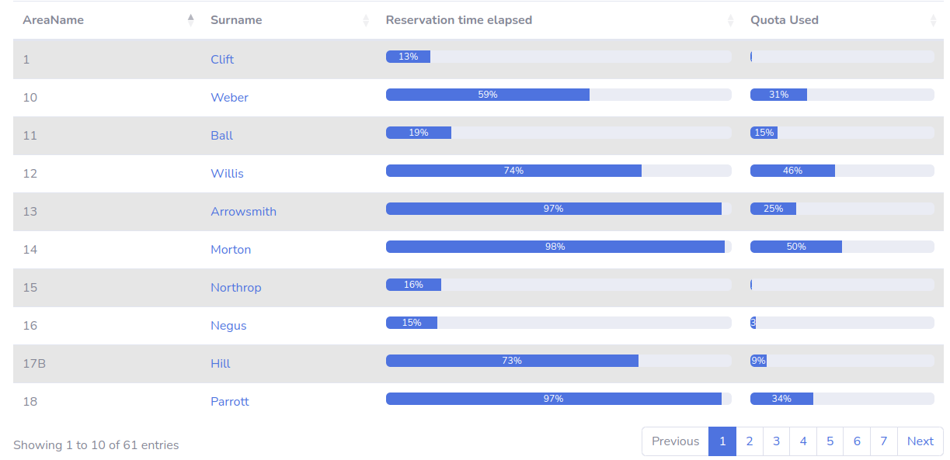Click the AreaName column header text
This screenshot has height=460, width=950.
[53, 20]
